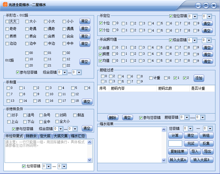Screen dimensions: 220x174
Task: Click scroll-down arrow in 杀垃圾复式 text area
Action: coord(90,160)
